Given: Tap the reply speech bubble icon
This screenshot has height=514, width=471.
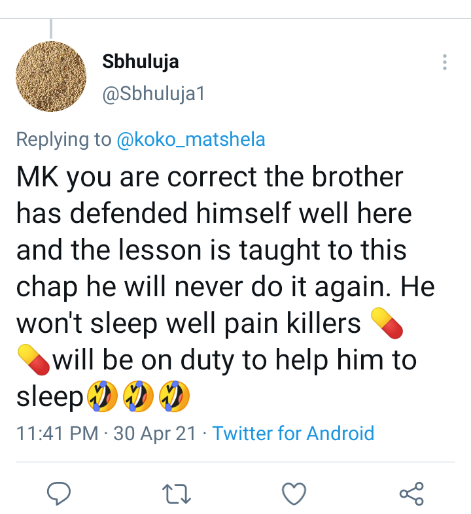Looking at the screenshot, I should coord(59,493).
